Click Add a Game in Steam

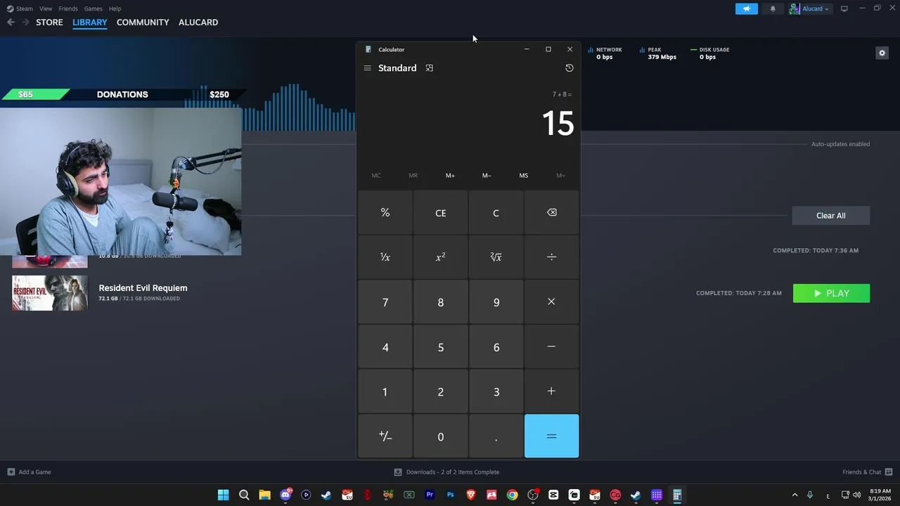point(29,472)
